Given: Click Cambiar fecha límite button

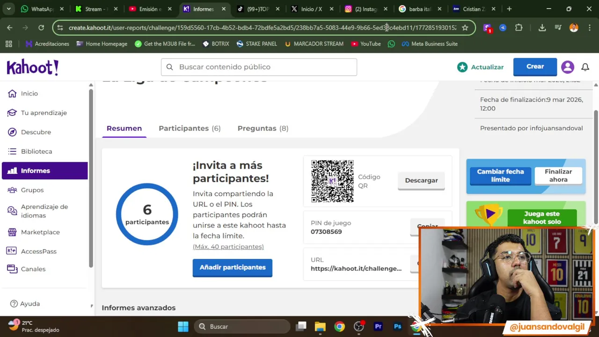Looking at the screenshot, I should click(501, 176).
